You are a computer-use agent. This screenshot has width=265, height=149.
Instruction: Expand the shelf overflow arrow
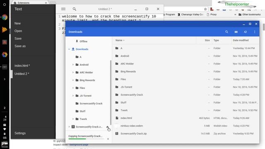tap(5, 79)
